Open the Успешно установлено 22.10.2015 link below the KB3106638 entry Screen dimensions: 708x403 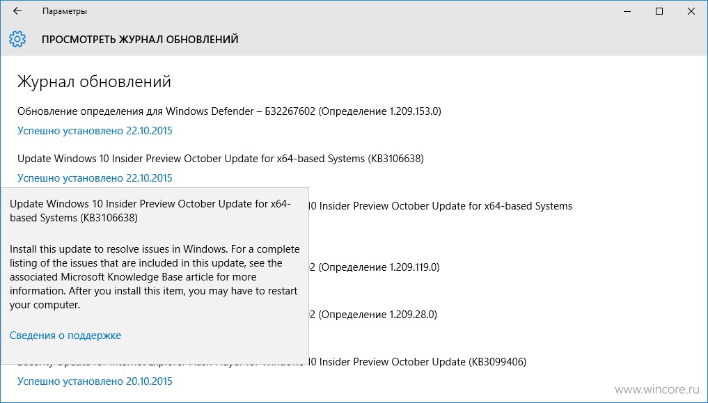click(x=95, y=178)
